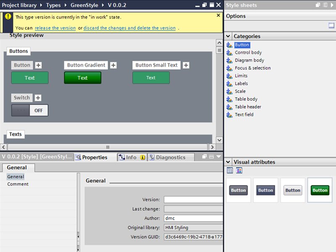Open the GreenStyle breadcrumb arrow
The image size is (336, 252).
[x=103, y=5]
